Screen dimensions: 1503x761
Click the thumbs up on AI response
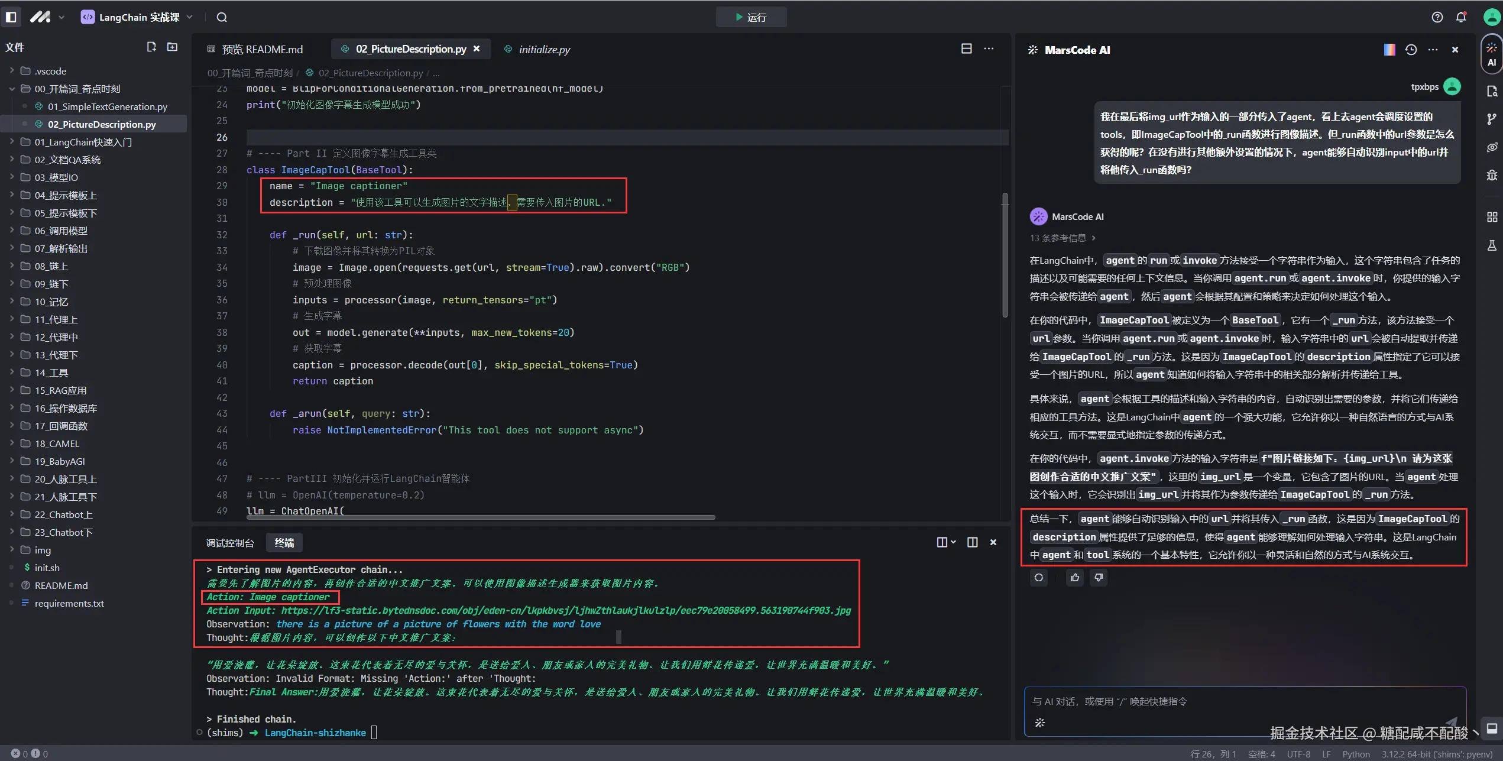pos(1075,577)
